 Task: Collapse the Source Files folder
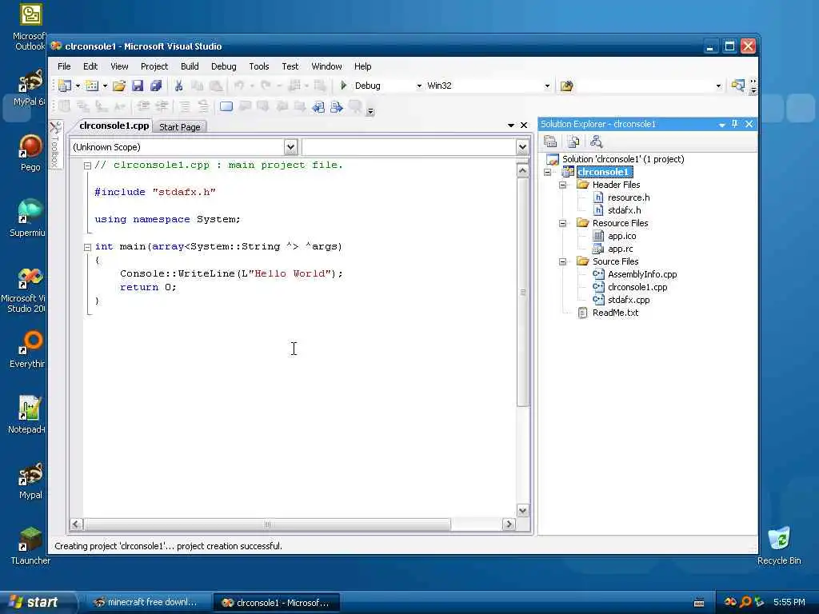pos(562,261)
